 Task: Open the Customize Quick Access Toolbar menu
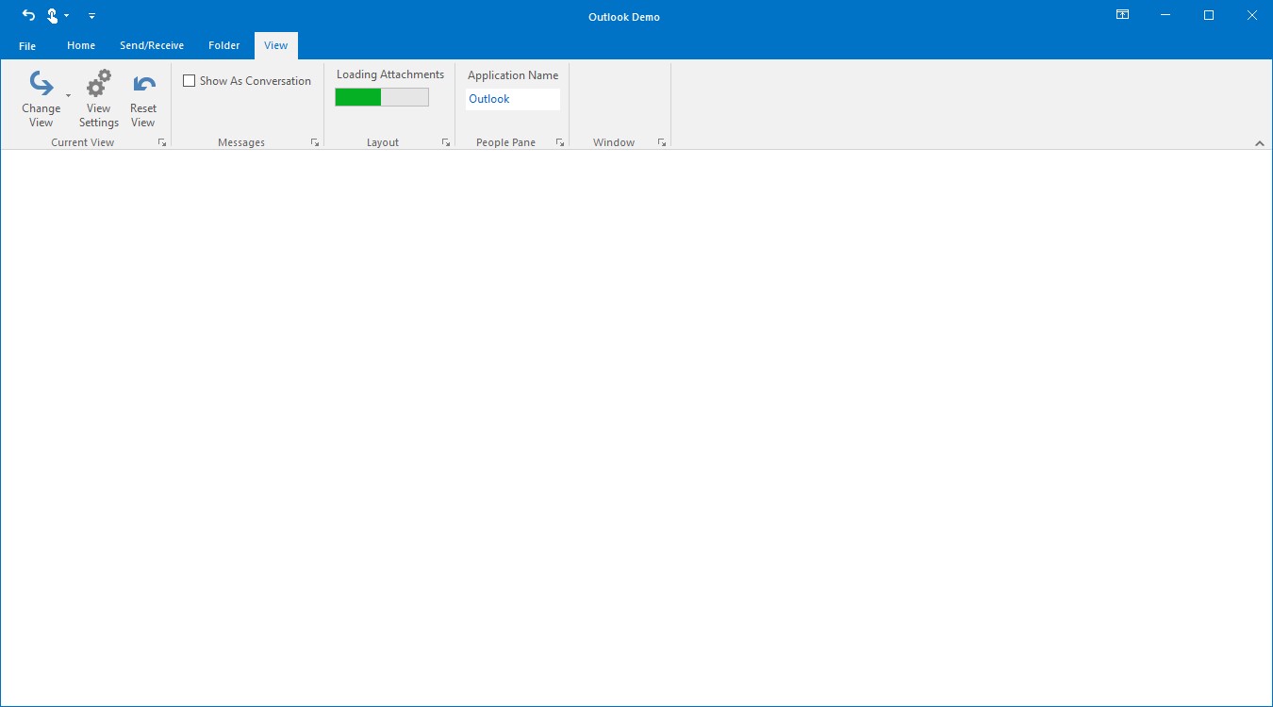[x=91, y=16]
